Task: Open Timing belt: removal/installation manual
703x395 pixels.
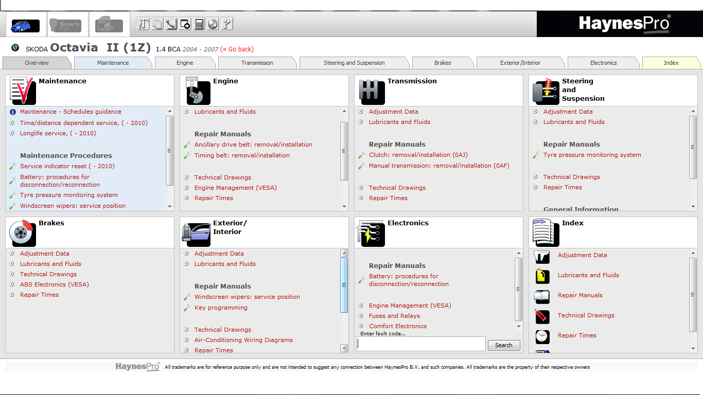Action: pyautogui.click(x=242, y=155)
